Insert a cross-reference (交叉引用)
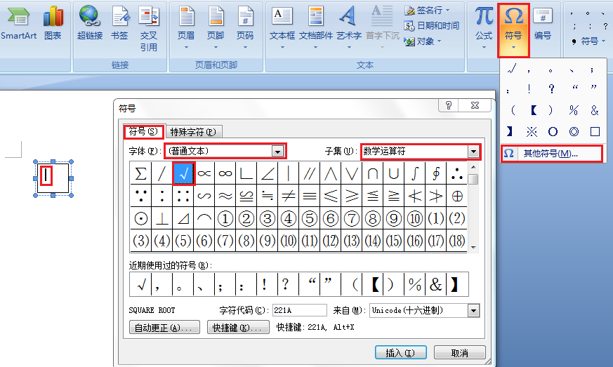613x367 pixels. pos(149,29)
